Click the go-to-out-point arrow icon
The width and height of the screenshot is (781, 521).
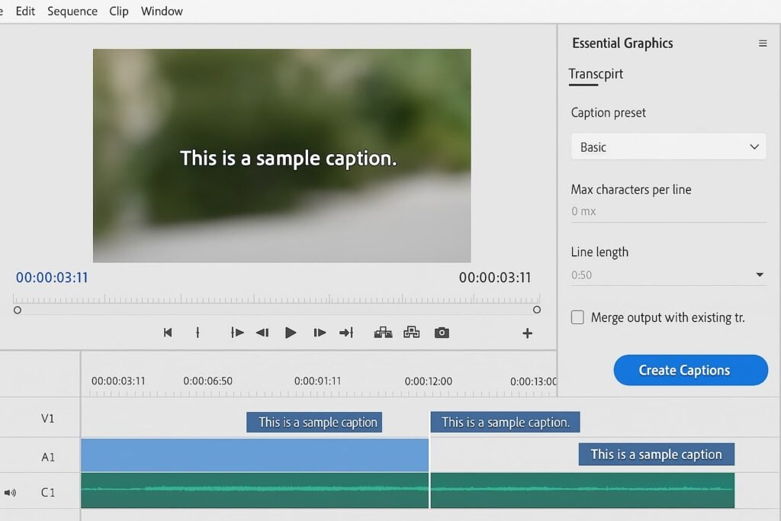point(346,333)
